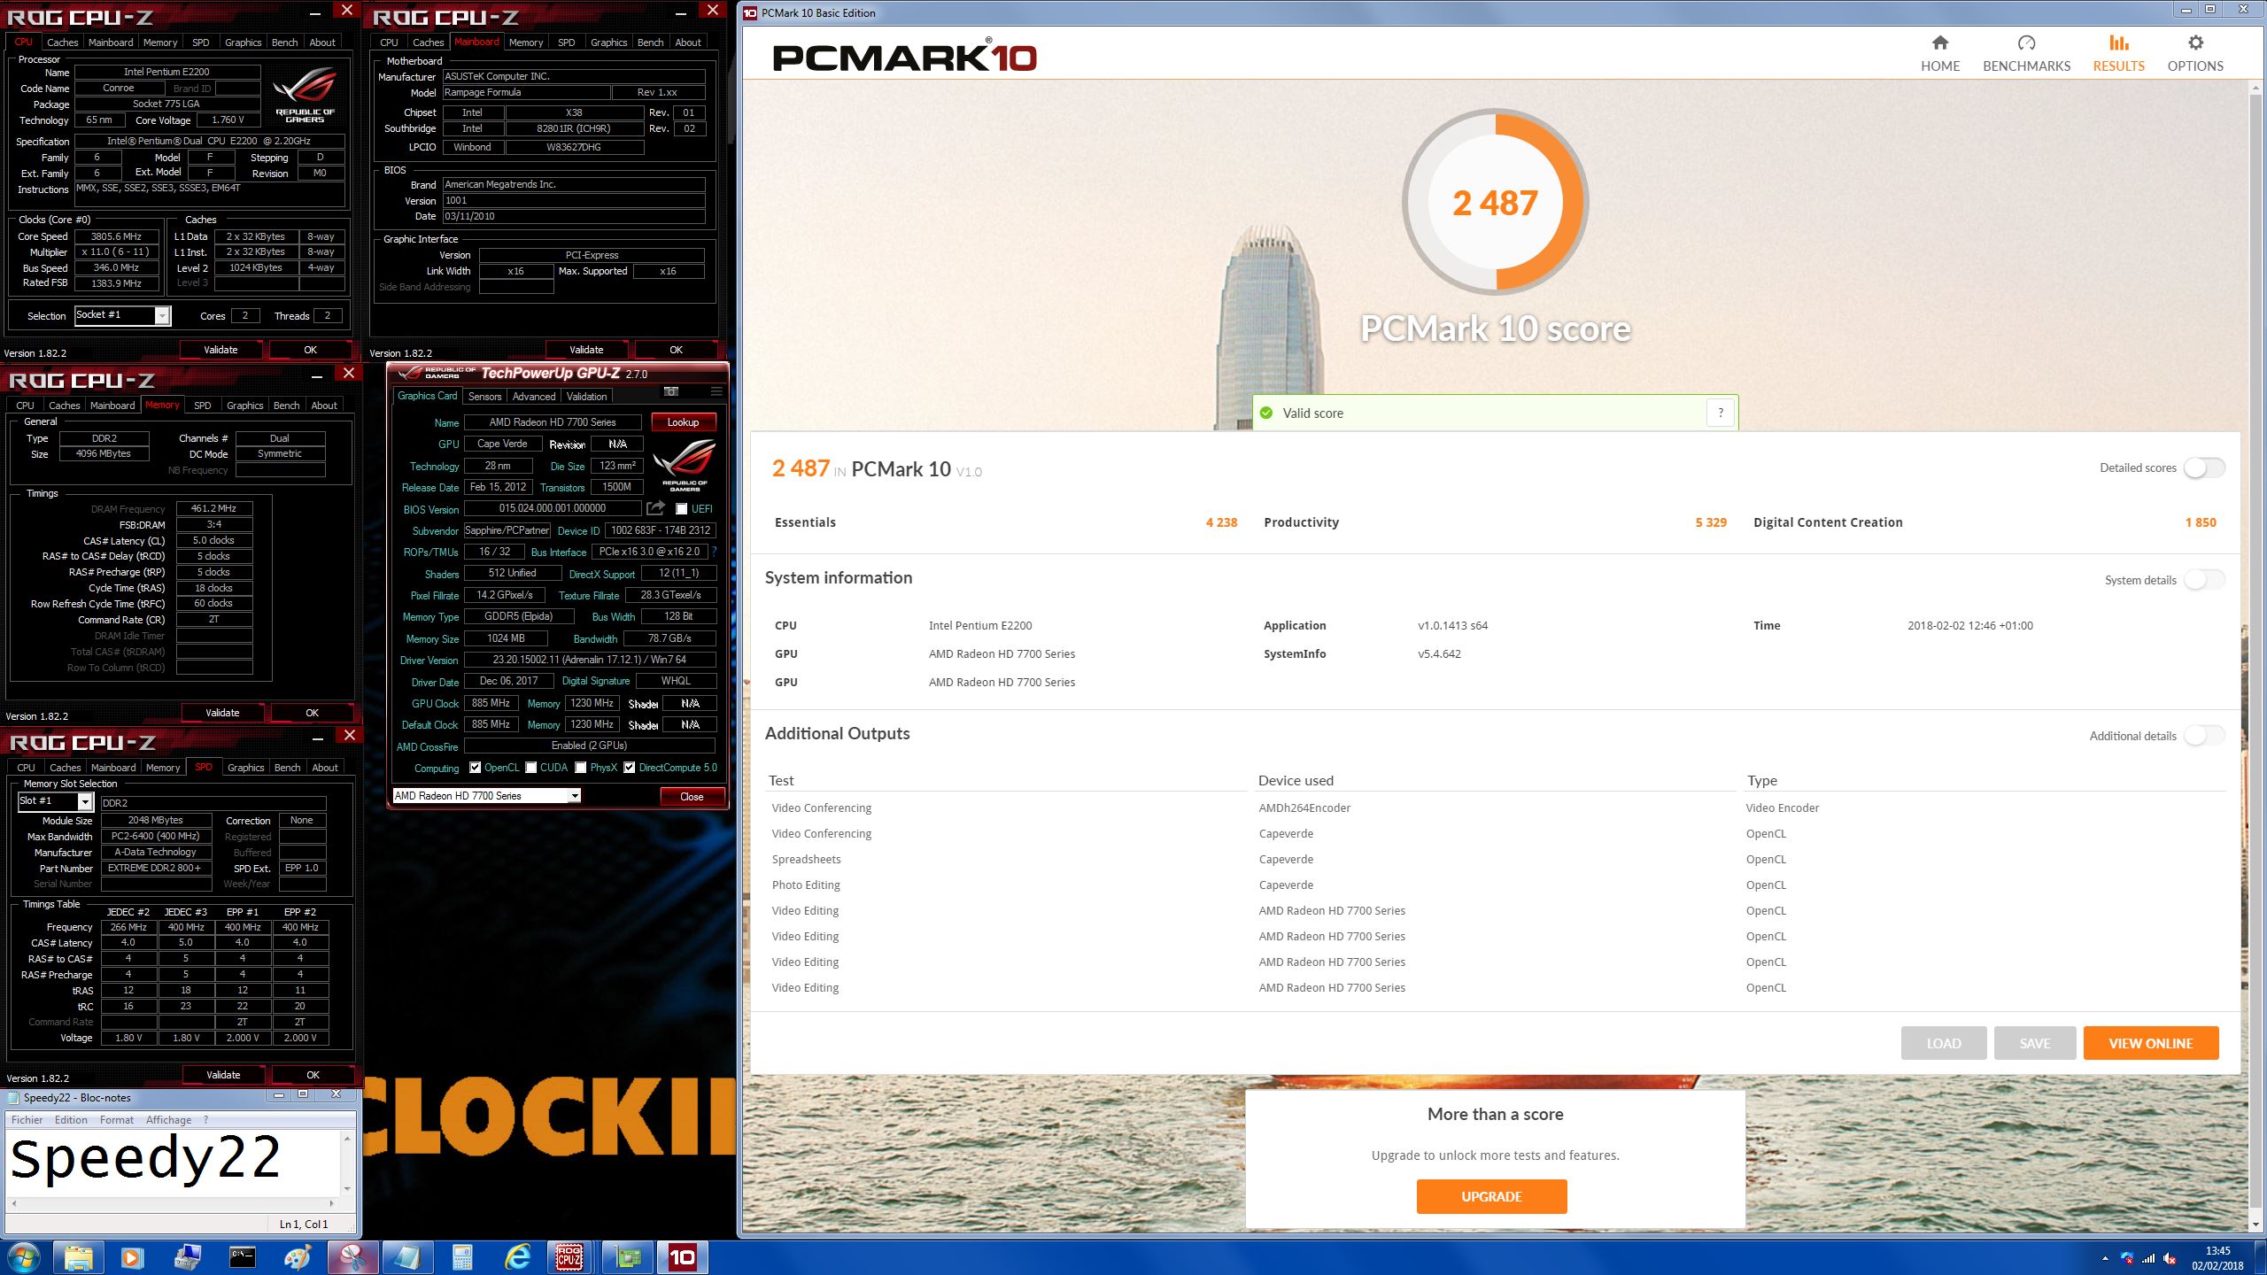2267x1275 pixels.
Task: Click Validate in the CPU-Z SPD window
Action: pyautogui.click(x=223, y=1075)
